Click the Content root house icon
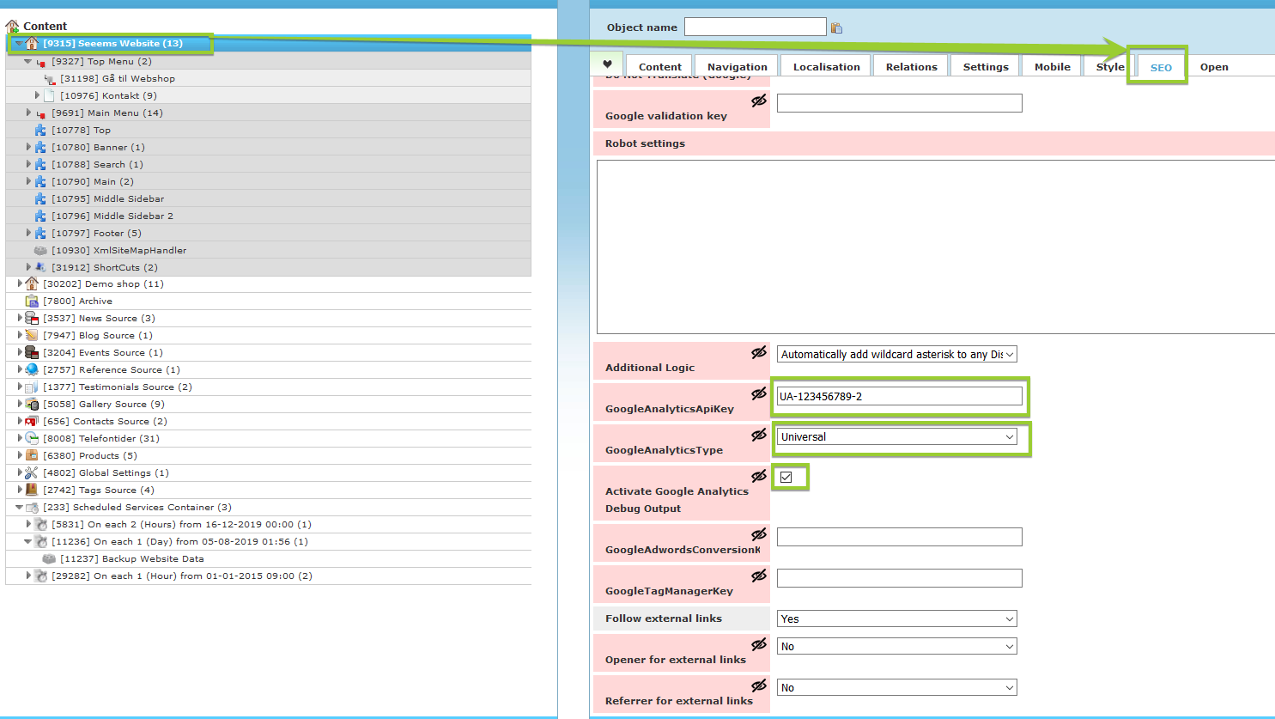Screen dimensions: 1275x719 12,26
